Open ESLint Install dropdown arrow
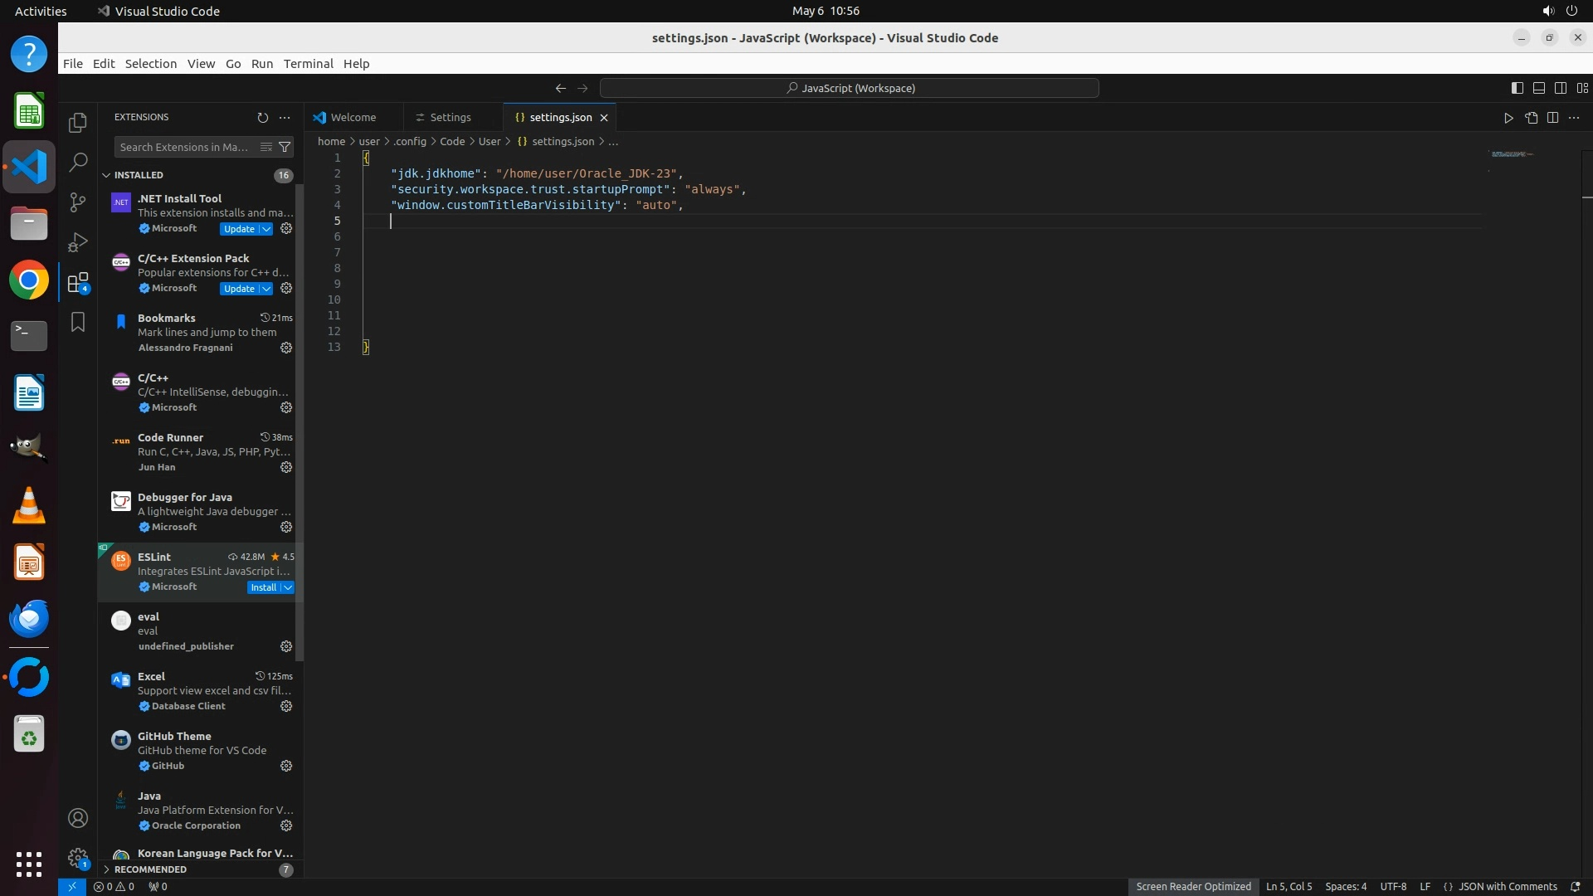 tap(288, 587)
